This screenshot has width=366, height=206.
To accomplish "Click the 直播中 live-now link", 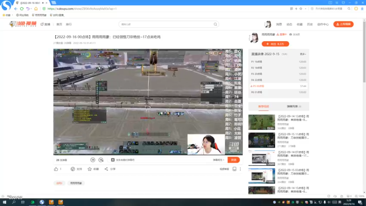I will [x=281, y=34].
